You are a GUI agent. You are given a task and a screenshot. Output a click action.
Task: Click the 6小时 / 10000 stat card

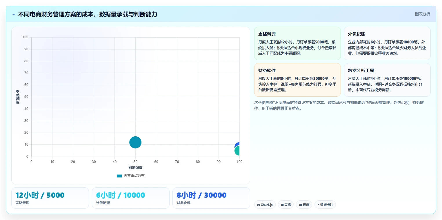(x=131, y=198)
